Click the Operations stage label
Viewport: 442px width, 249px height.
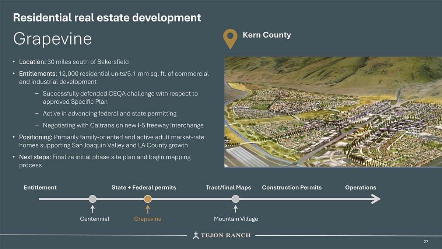pos(361,187)
